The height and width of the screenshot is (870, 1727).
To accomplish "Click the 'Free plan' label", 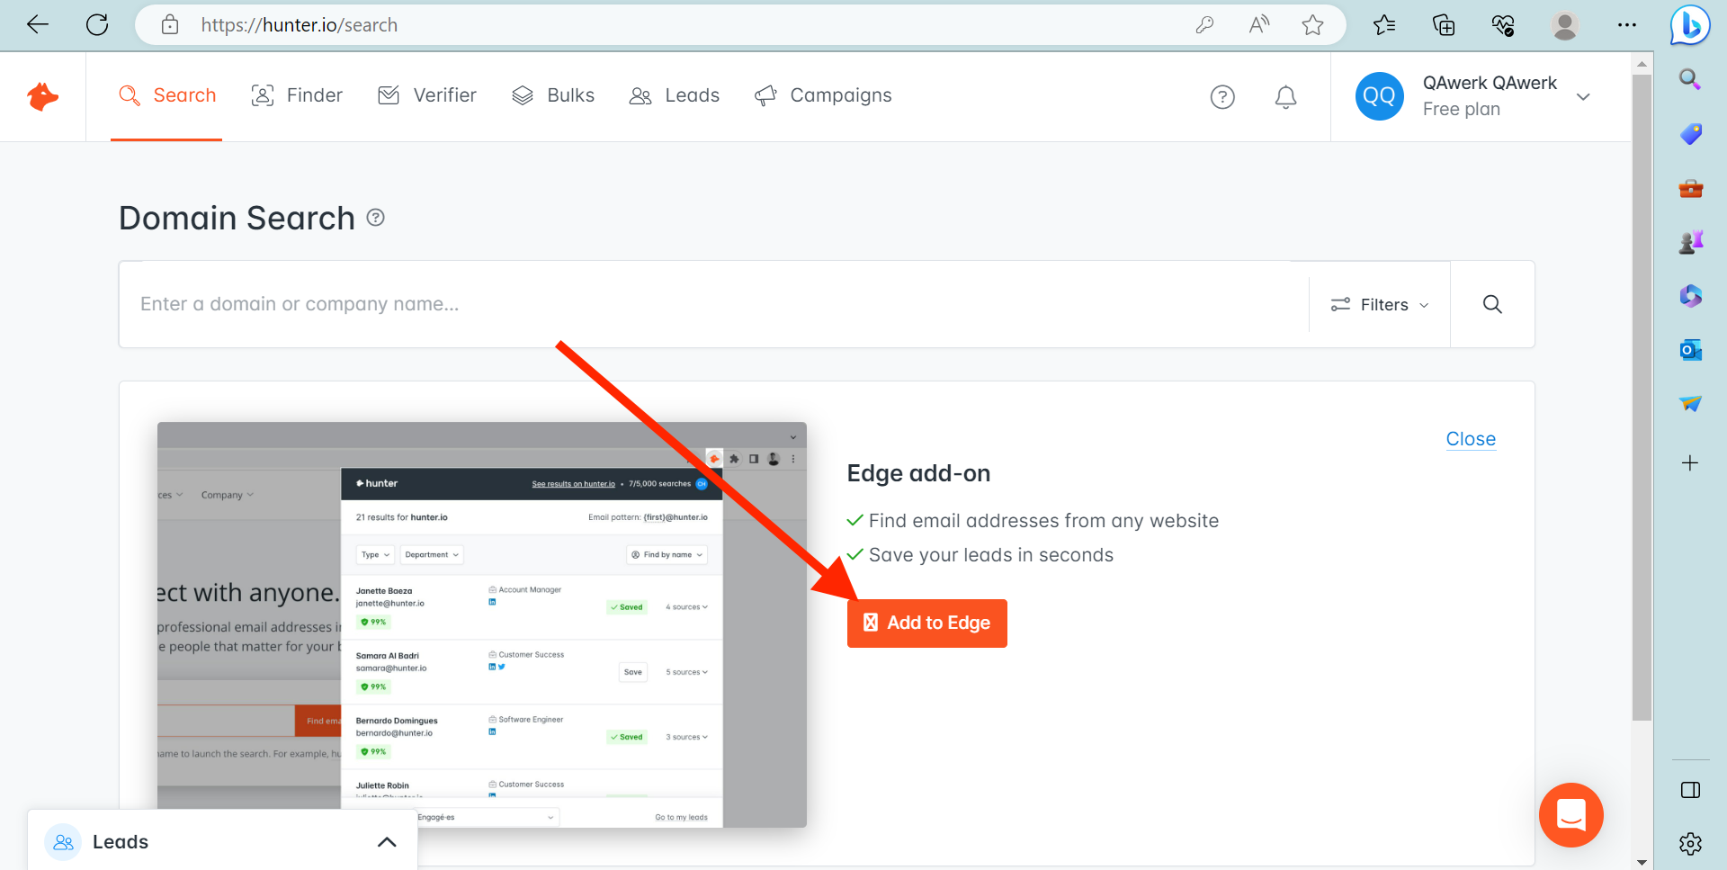I will pos(1461,109).
